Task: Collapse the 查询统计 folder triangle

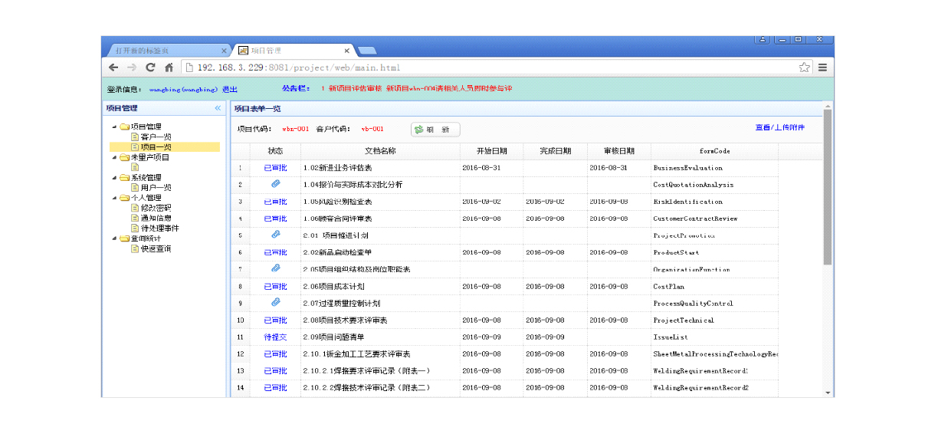Action: [x=115, y=238]
